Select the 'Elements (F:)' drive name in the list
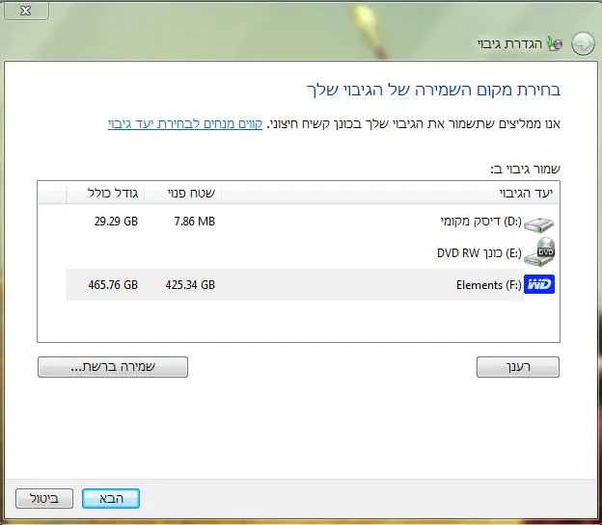The height and width of the screenshot is (525, 602). [488, 285]
